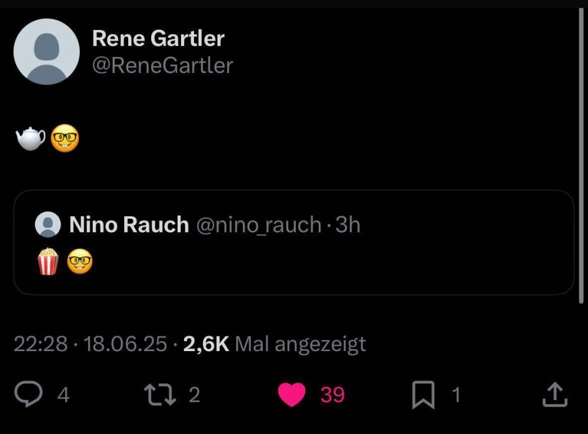Click the 18.06.25 post date
This screenshot has height=434, width=588.
pos(126,344)
